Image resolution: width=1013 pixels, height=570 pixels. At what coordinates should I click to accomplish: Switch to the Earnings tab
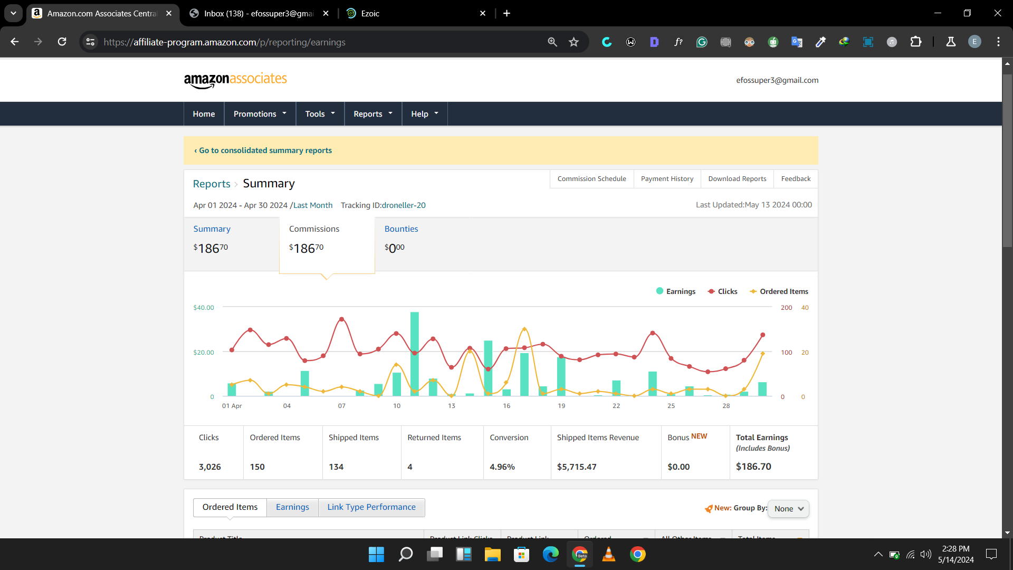292,507
